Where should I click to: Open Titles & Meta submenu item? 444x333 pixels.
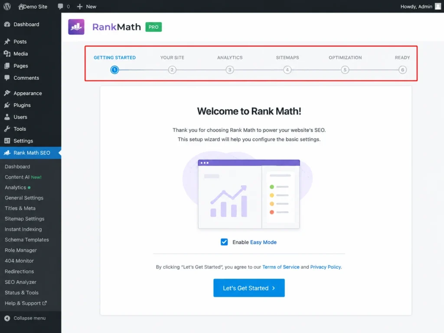click(20, 208)
